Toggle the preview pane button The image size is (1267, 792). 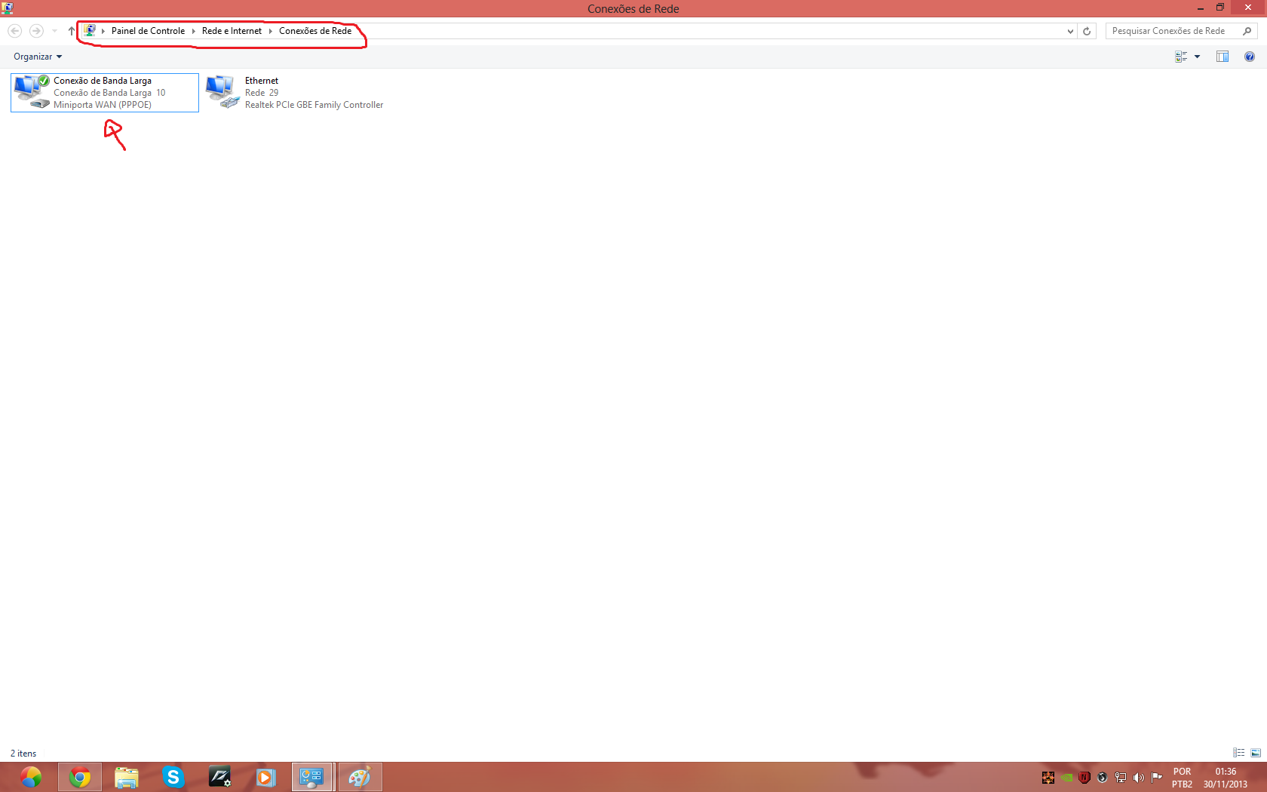click(1223, 57)
